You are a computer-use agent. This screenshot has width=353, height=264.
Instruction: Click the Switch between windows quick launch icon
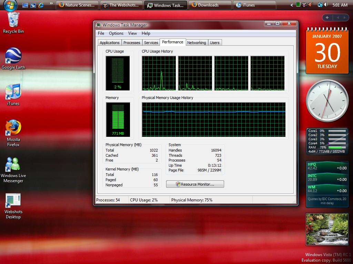tap(33, 5)
